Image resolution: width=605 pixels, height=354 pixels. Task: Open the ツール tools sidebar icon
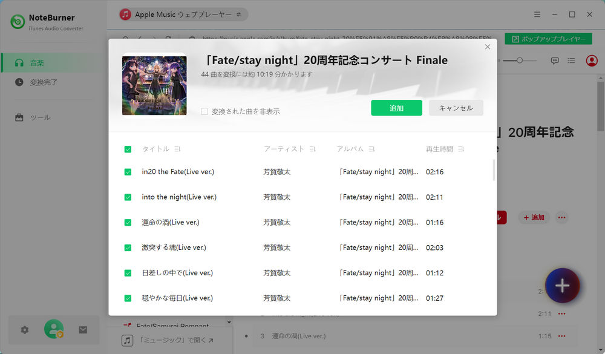click(20, 117)
